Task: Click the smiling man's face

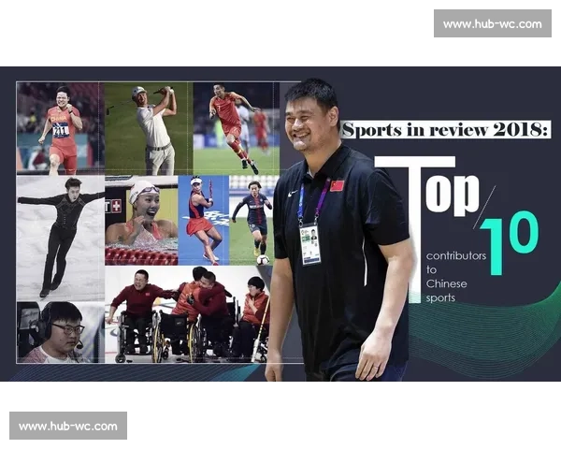Action: pos(309,121)
